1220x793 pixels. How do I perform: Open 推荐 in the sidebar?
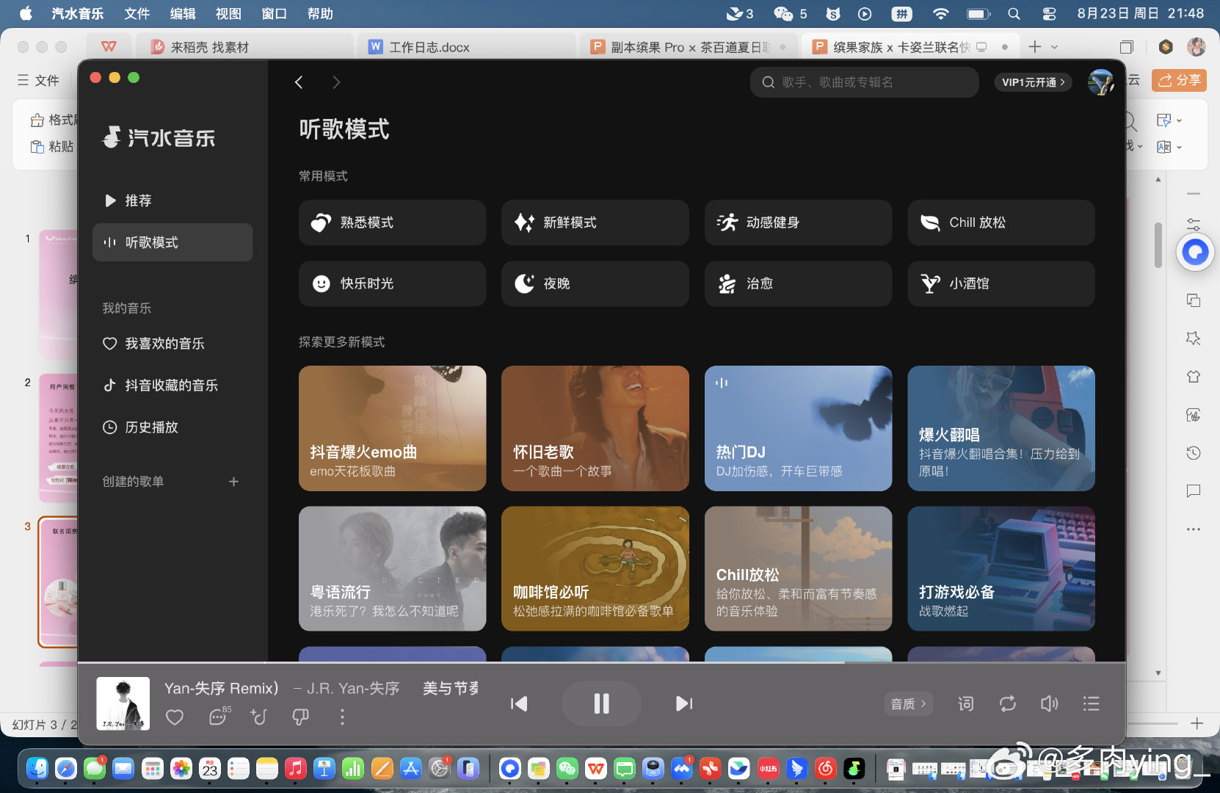point(173,200)
